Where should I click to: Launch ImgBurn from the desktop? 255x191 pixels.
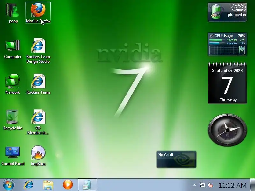point(38,156)
